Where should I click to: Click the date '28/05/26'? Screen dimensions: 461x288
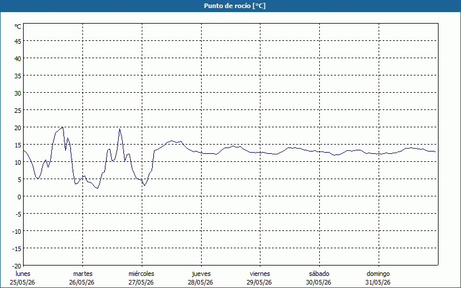click(201, 282)
